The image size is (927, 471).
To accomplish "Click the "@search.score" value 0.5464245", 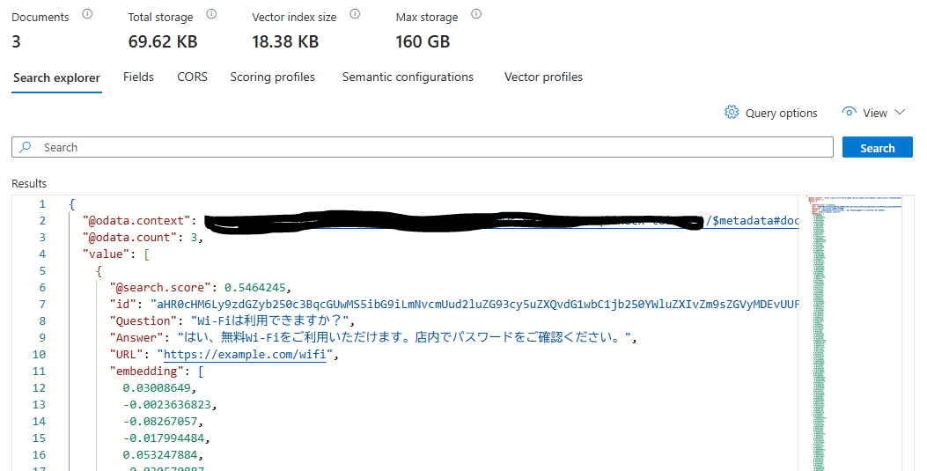I will pyautogui.click(x=254, y=288).
